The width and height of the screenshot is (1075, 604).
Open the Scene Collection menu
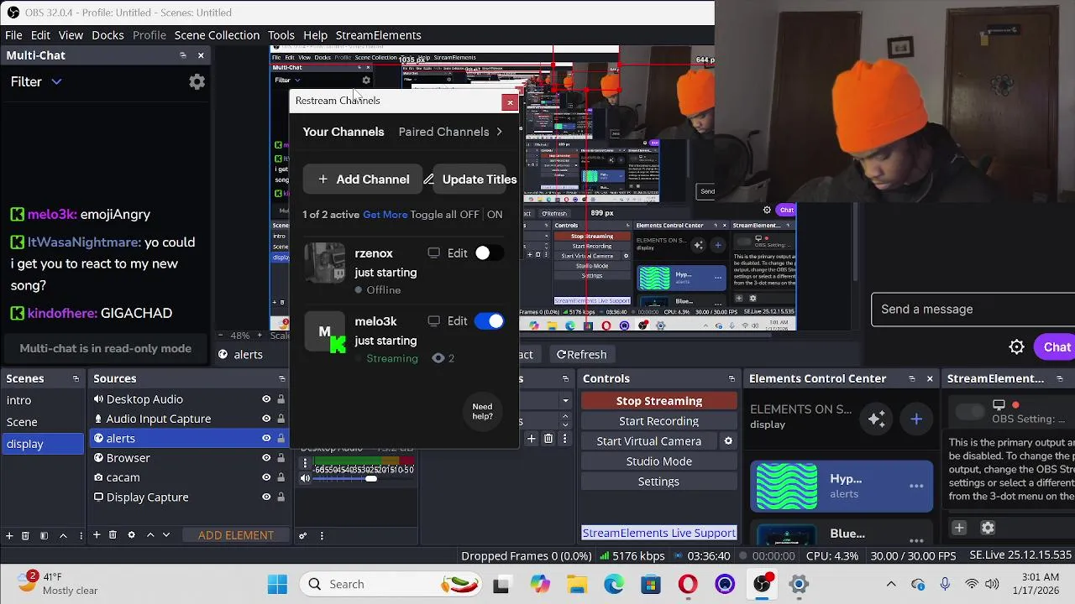[x=217, y=35]
